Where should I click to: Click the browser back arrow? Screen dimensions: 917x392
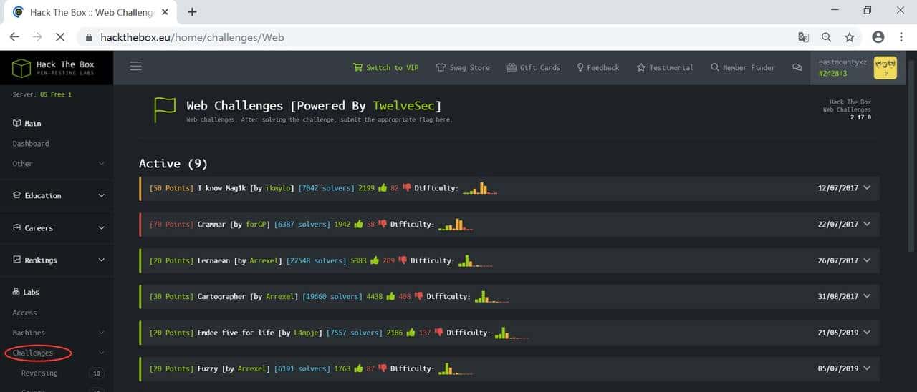[x=14, y=37]
